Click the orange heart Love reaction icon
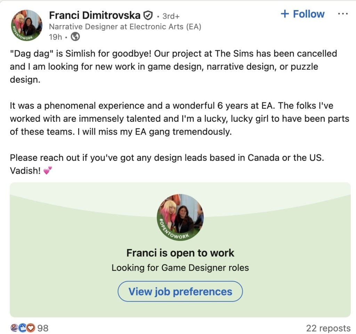Image resolution: width=356 pixels, height=334 pixels. [x=31, y=328]
